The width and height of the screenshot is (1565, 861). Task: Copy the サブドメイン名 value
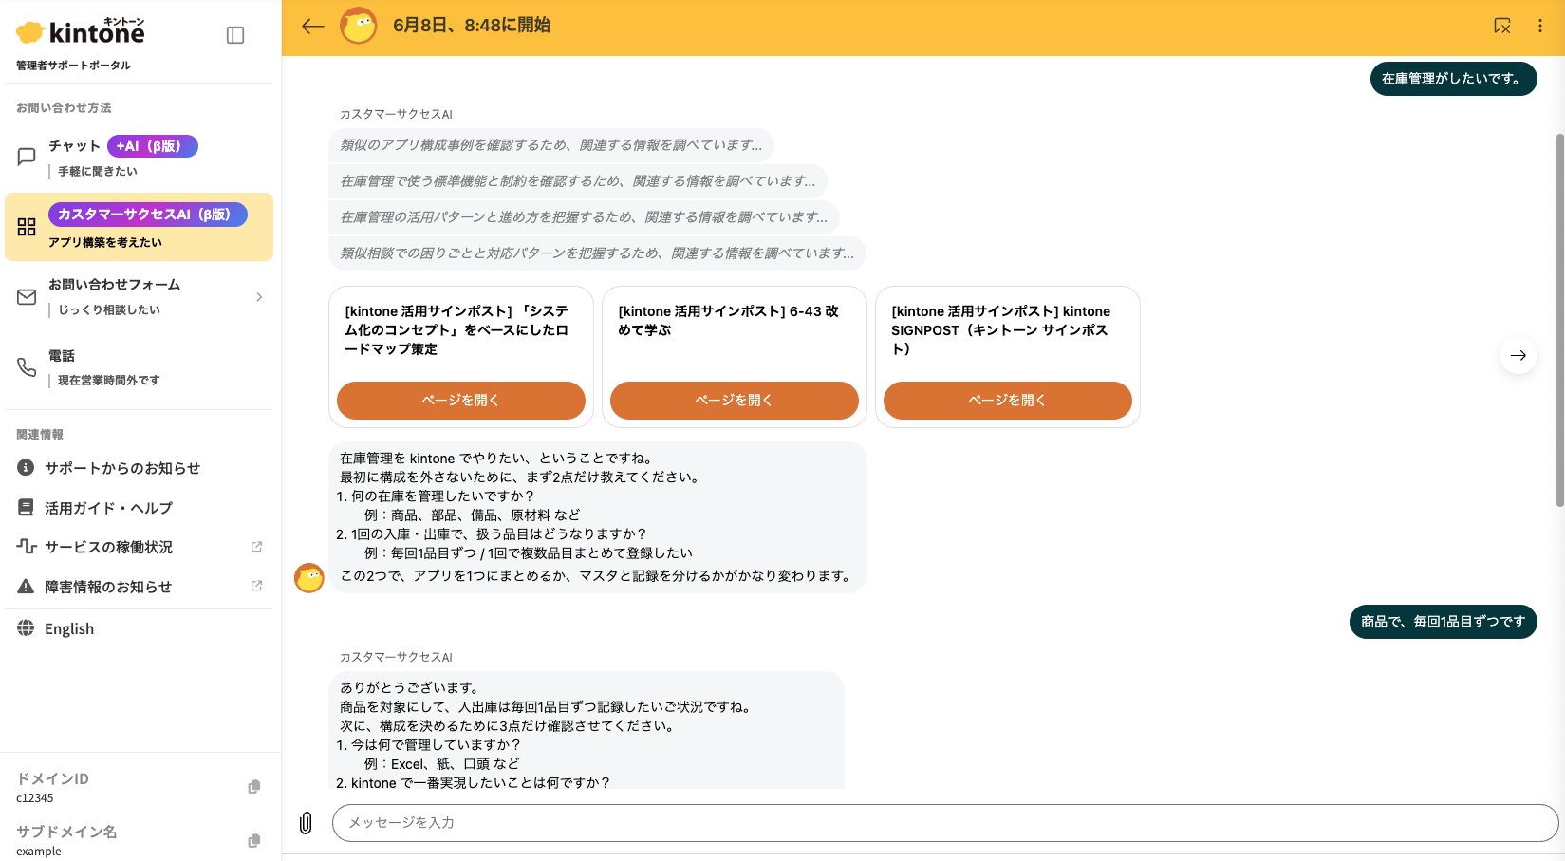[254, 841]
